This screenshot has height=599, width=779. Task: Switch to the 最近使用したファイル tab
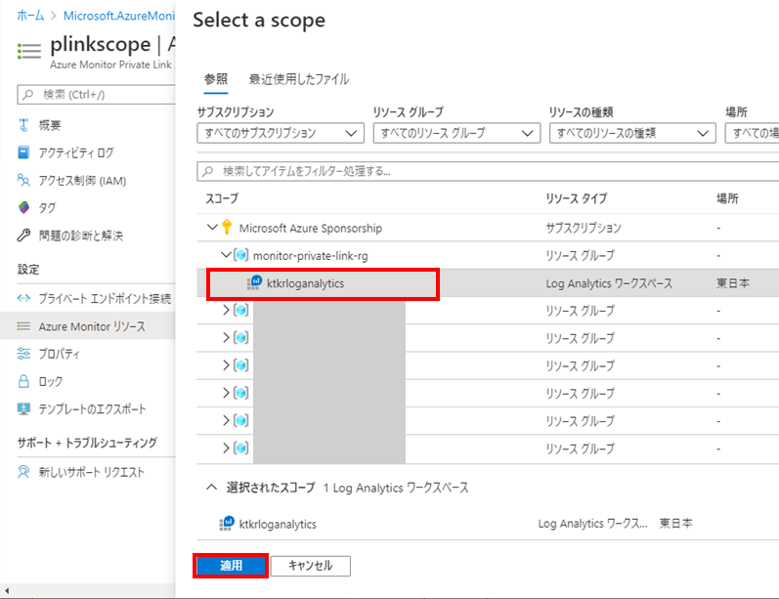click(x=298, y=79)
